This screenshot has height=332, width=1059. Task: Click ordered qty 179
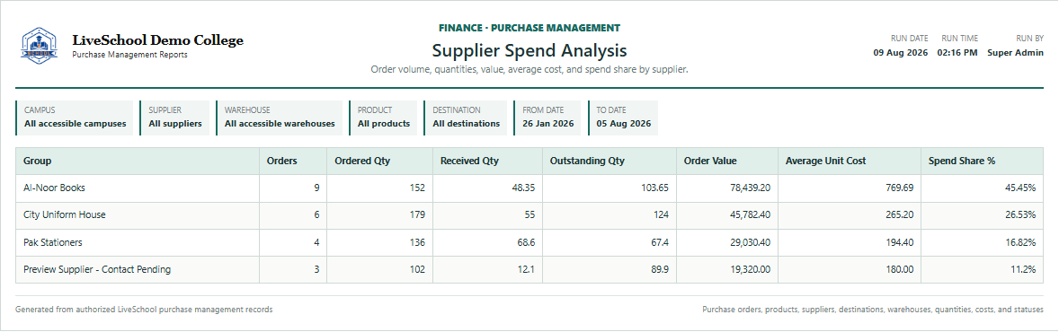pyautogui.click(x=417, y=215)
